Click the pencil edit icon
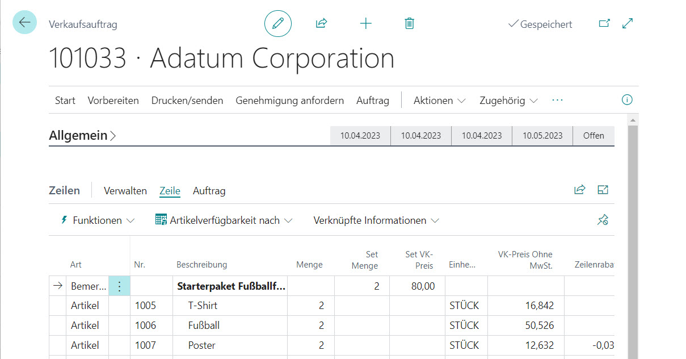This screenshot has height=359, width=686. click(x=278, y=24)
